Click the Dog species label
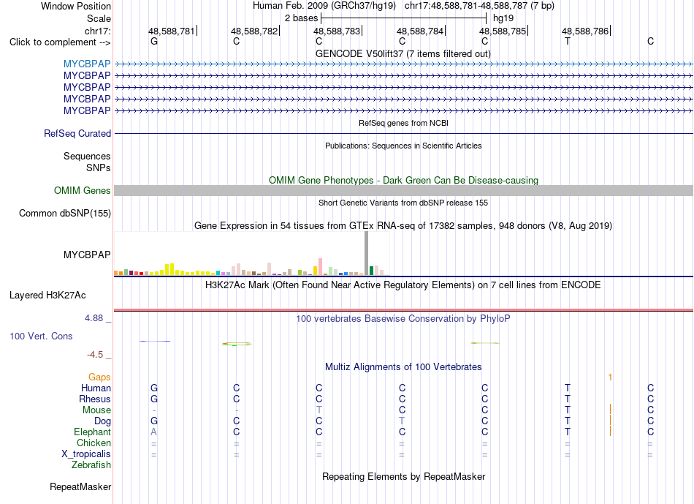This screenshot has height=504, width=694. pyautogui.click(x=103, y=421)
